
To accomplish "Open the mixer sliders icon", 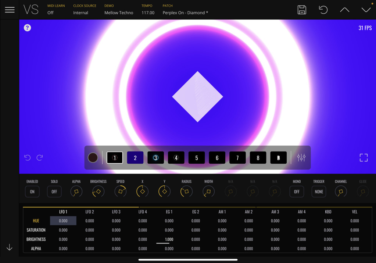I will click(x=301, y=158).
